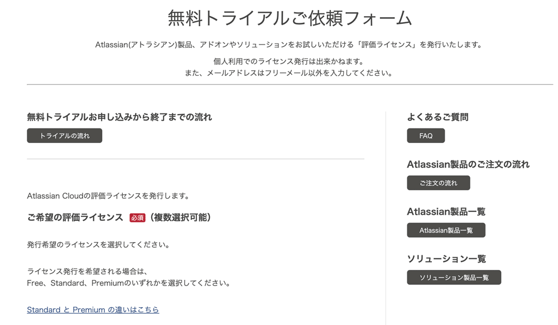Select the intro sentence mentioning 評価ライセンス

(289, 45)
